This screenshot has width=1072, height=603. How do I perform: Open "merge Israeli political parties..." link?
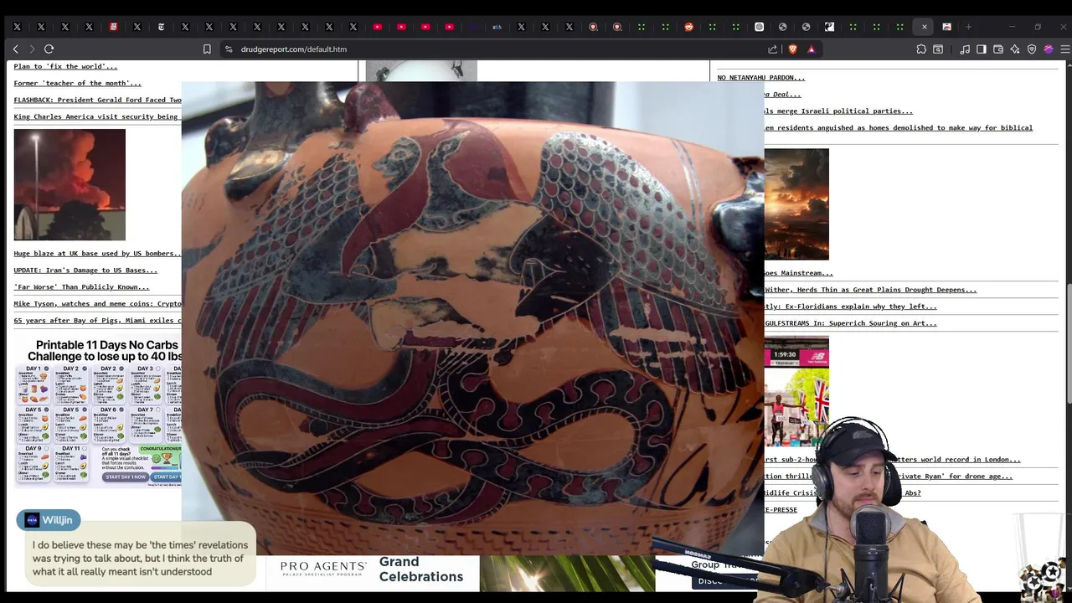pyautogui.click(x=838, y=111)
